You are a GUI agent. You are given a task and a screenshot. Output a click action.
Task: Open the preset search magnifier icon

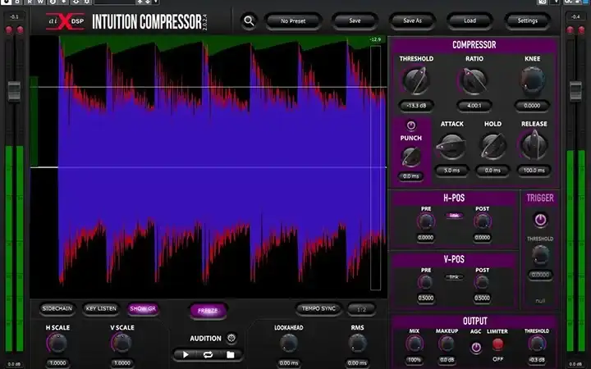click(249, 21)
